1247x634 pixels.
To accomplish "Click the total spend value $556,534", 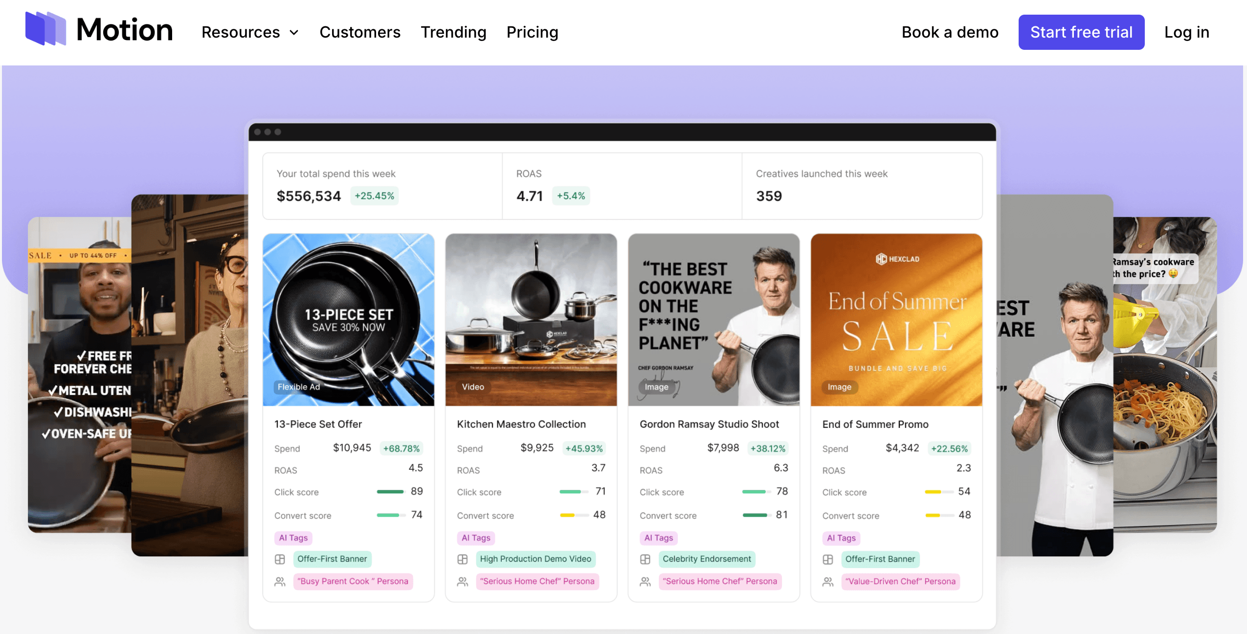I will click(x=309, y=196).
